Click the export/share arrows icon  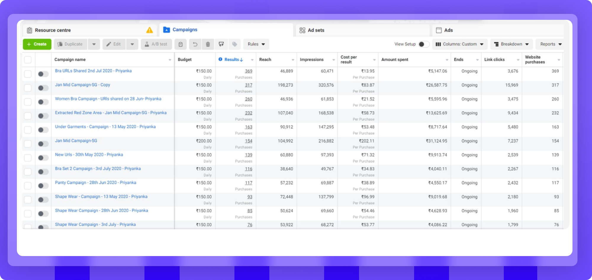coord(221,44)
